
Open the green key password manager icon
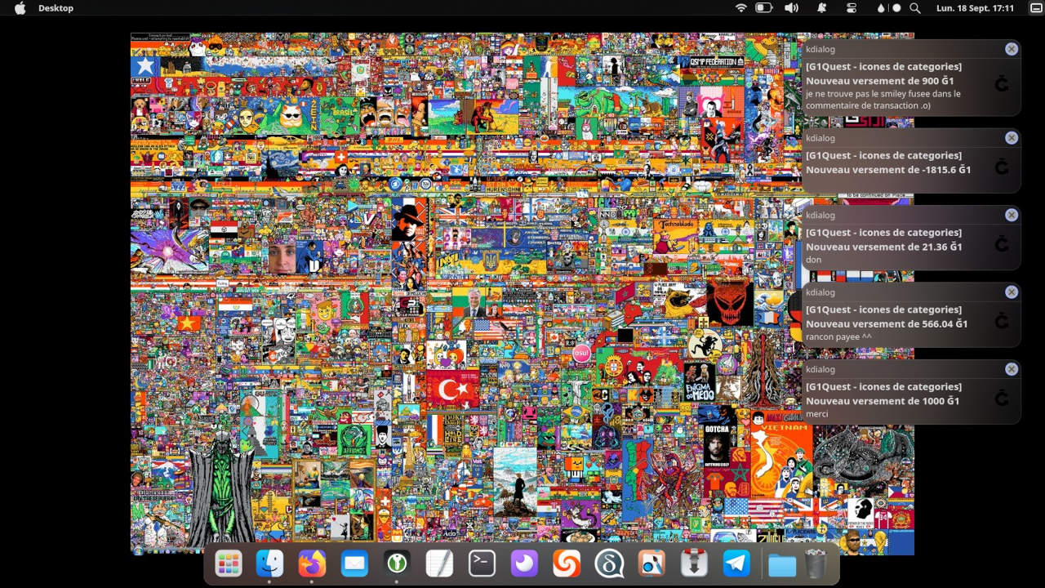pyautogui.click(x=397, y=563)
